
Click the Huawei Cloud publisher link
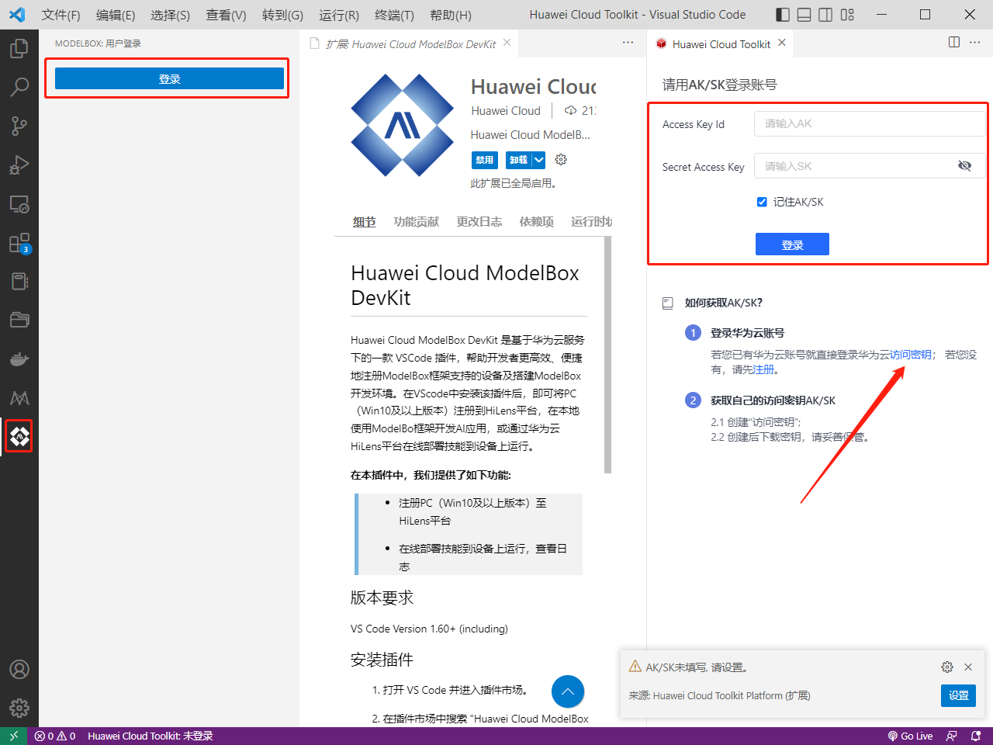pyautogui.click(x=506, y=111)
